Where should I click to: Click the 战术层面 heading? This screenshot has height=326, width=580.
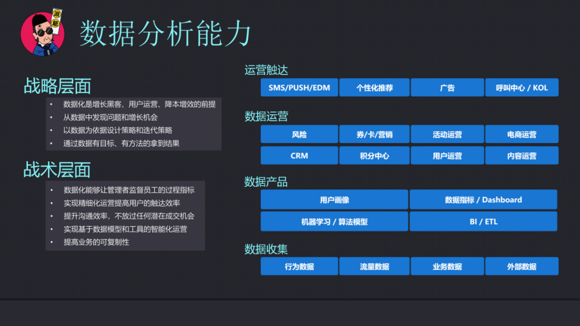pos(57,170)
